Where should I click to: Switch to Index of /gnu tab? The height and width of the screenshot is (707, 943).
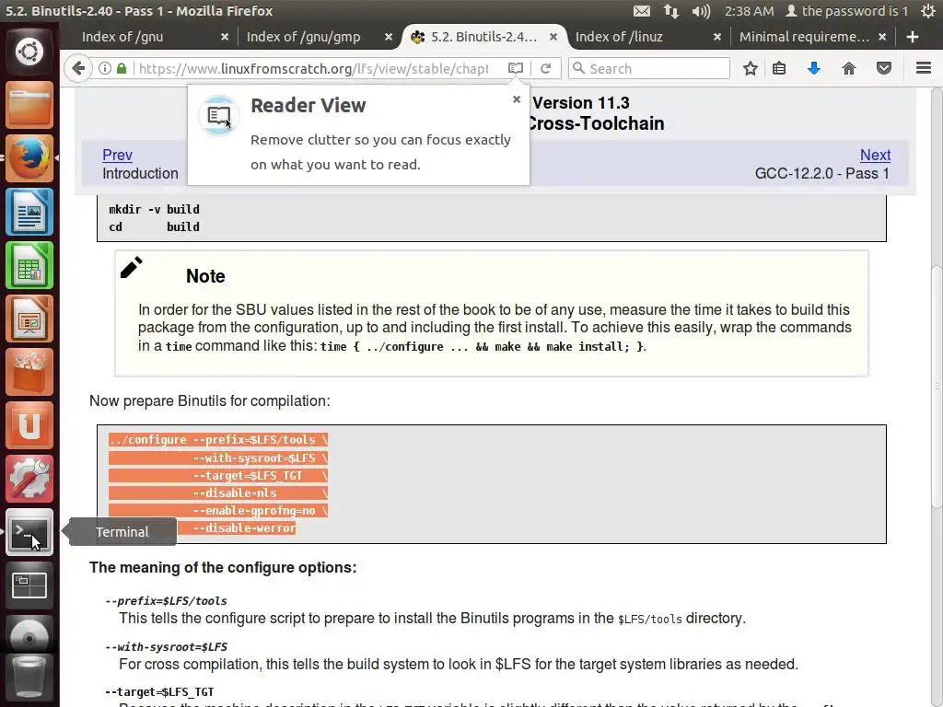[122, 37]
